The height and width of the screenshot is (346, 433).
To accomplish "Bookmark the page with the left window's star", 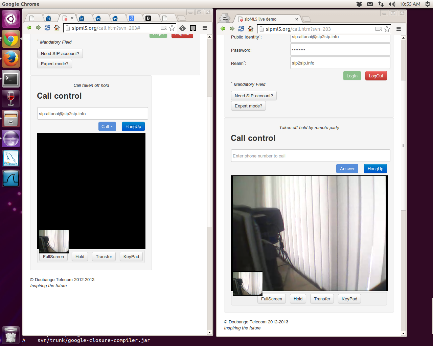I will coord(172,28).
